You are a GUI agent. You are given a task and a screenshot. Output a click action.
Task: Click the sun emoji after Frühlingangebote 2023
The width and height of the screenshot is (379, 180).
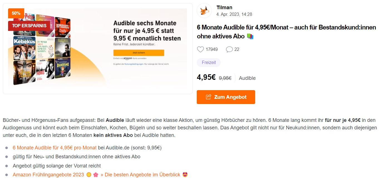coord(89,175)
